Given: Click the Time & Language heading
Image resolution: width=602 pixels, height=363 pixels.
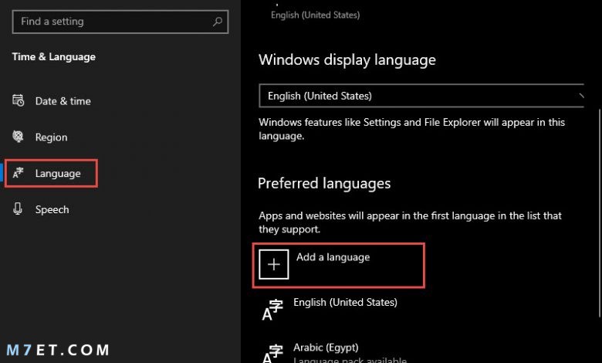Looking at the screenshot, I should [x=54, y=57].
